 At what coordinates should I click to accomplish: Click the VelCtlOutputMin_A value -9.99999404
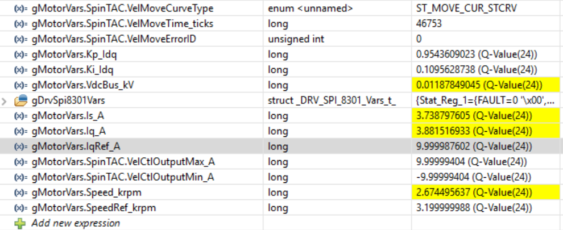tap(475, 177)
